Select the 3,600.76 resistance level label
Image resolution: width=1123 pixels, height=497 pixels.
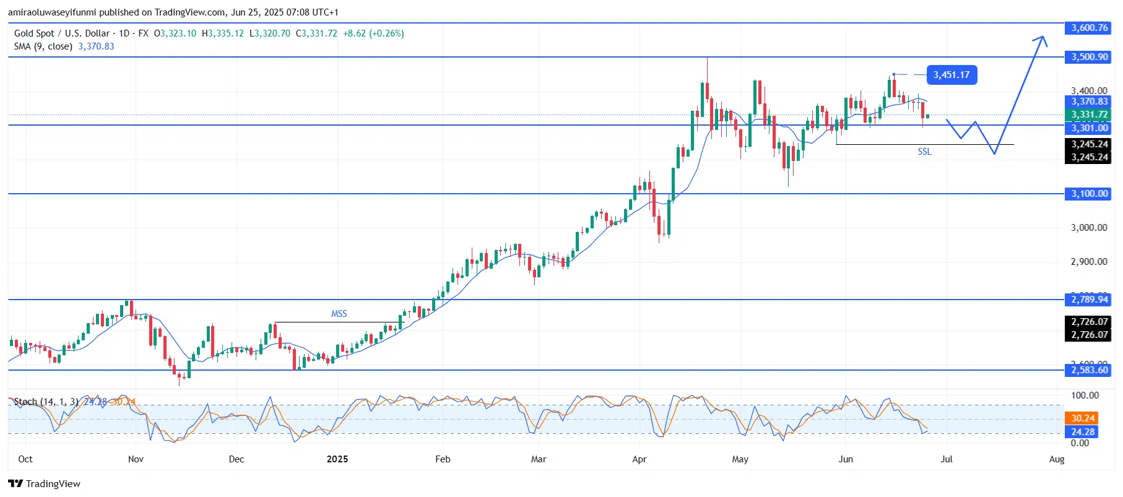point(1089,28)
